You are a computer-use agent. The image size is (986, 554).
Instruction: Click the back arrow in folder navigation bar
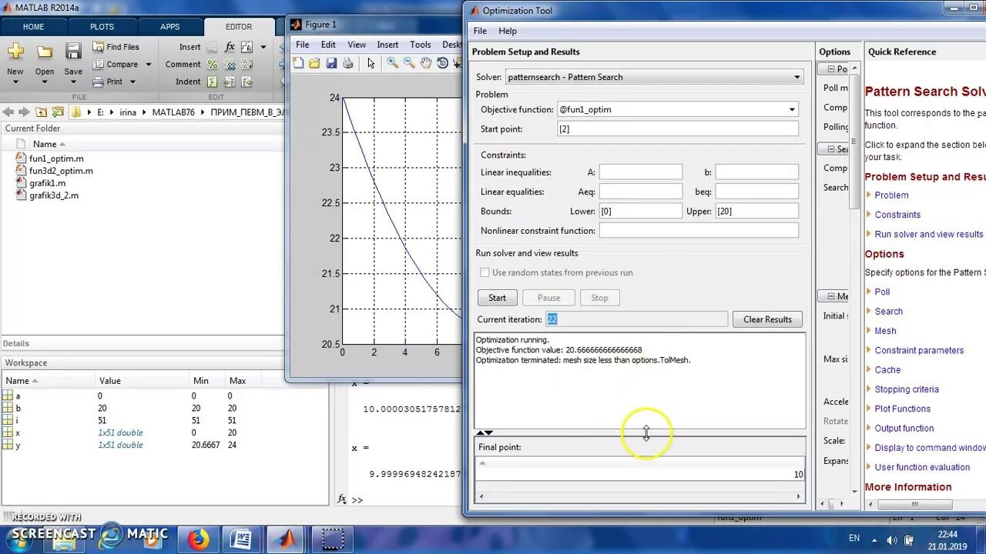(x=8, y=112)
